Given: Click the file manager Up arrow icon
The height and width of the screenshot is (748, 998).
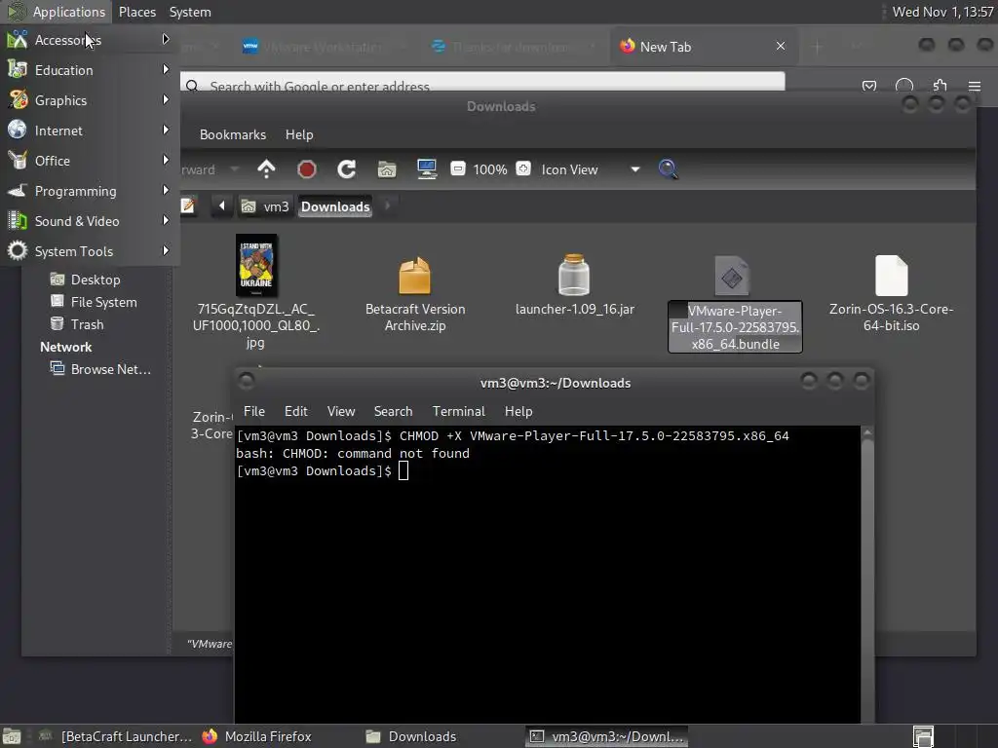Looking at the screenshot, I should point(266,169).
